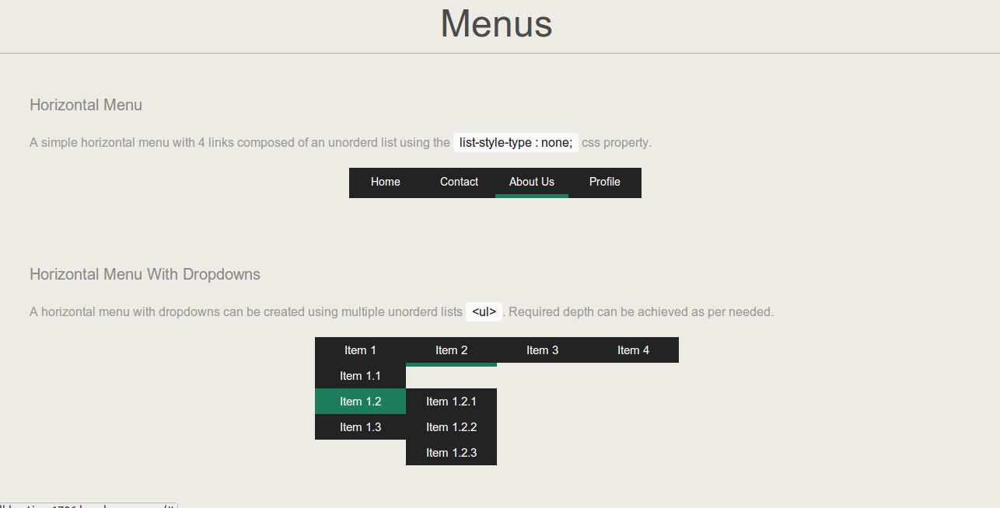Click the status bar link preview bottom left
This screenshot has height=508, width=1000.
(x=86, y=503)
